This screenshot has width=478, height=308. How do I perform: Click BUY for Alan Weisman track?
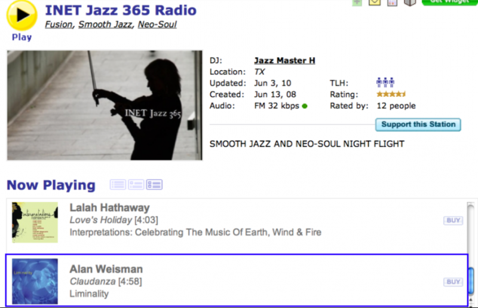click(x=454, y=282)
